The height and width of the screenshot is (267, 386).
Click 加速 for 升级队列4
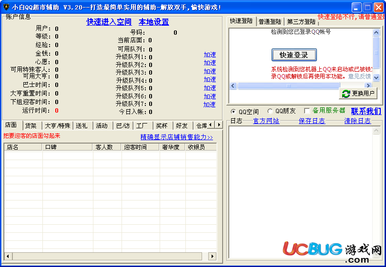pos(210,79)
